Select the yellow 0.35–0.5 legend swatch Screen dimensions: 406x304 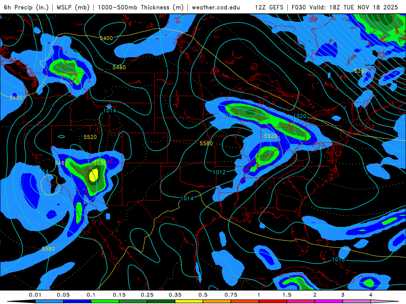189,301
